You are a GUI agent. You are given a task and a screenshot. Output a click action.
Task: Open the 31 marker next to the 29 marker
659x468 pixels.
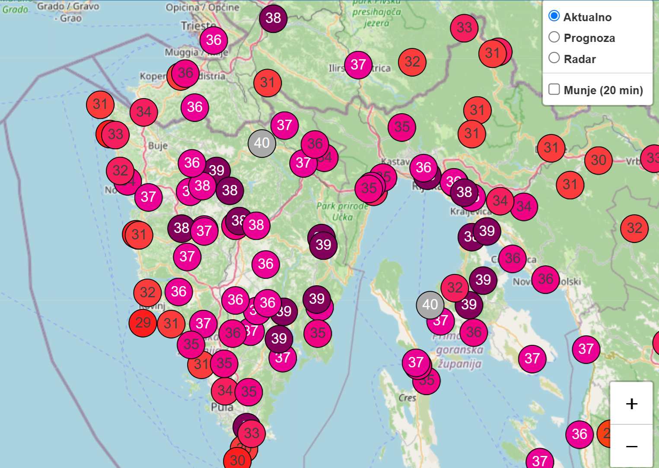(x=171, y=324)
